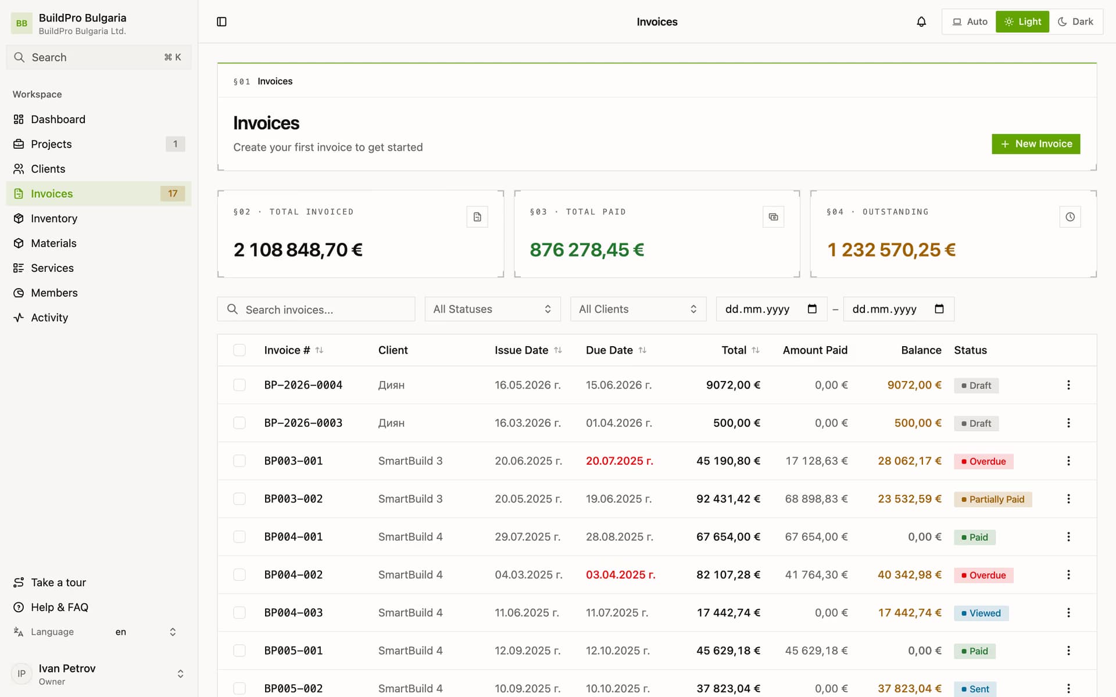View the Activity log

pyautogui.click(x=99, y=318)
